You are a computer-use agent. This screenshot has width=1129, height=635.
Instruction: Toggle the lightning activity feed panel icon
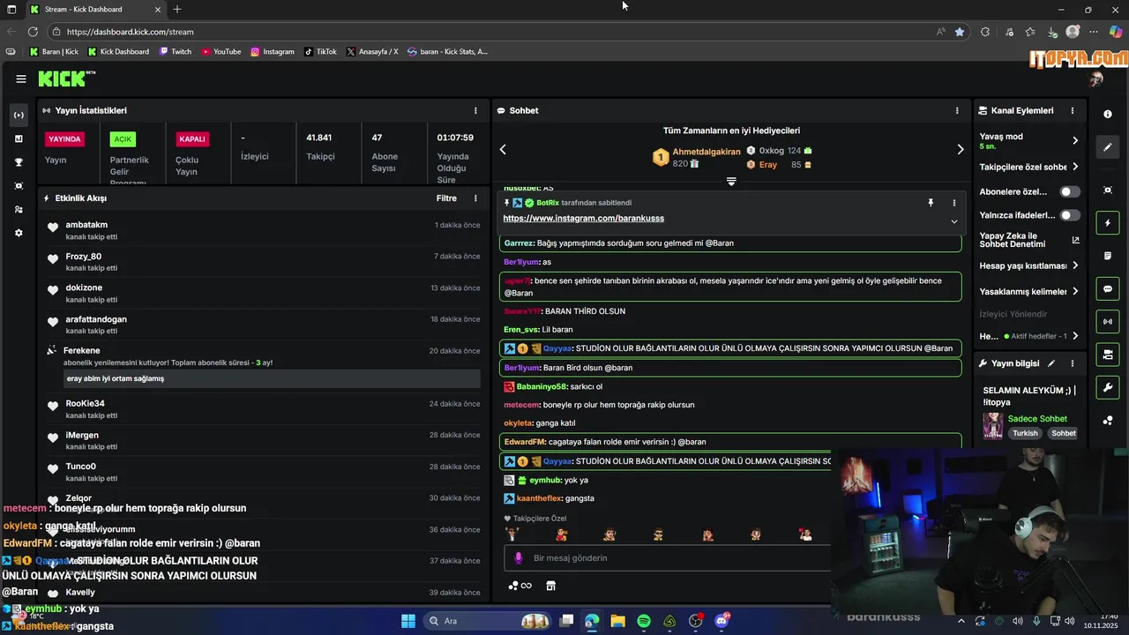coord(1108,223)
